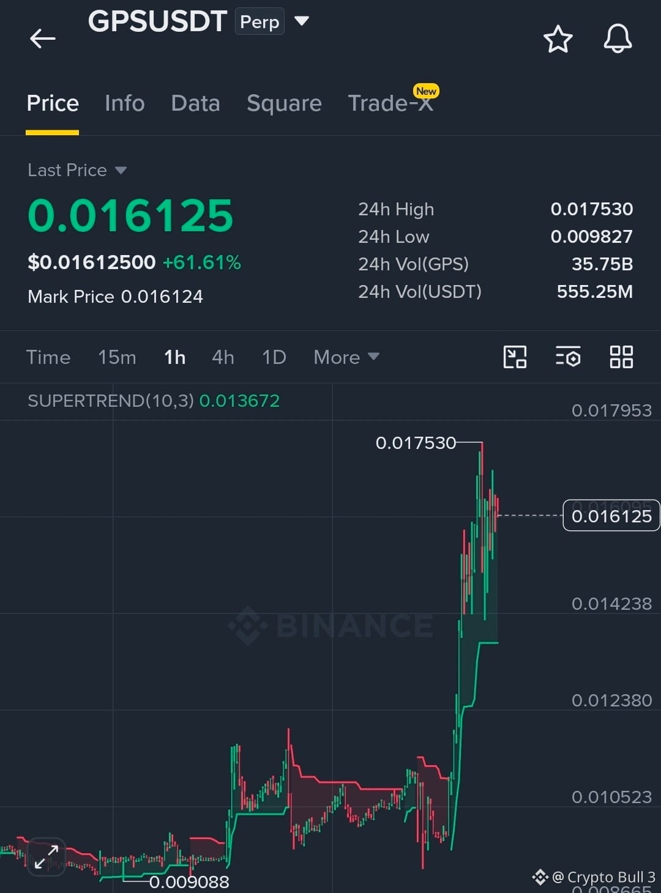The image size is (661, 893).
Task: Open the GPSUSDT pair selector dropdown arrow
Action: click(301, 21)
